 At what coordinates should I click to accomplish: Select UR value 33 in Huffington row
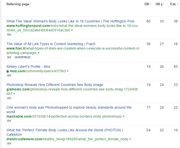[x=162, y=21]
